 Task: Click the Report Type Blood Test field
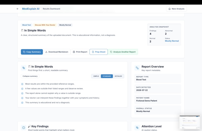click(x=158, y=78)
